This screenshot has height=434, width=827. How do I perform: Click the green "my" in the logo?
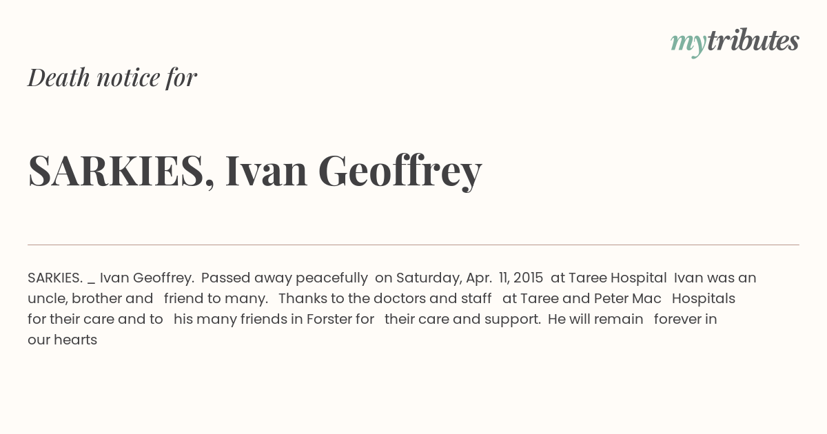tap(688, 45)
